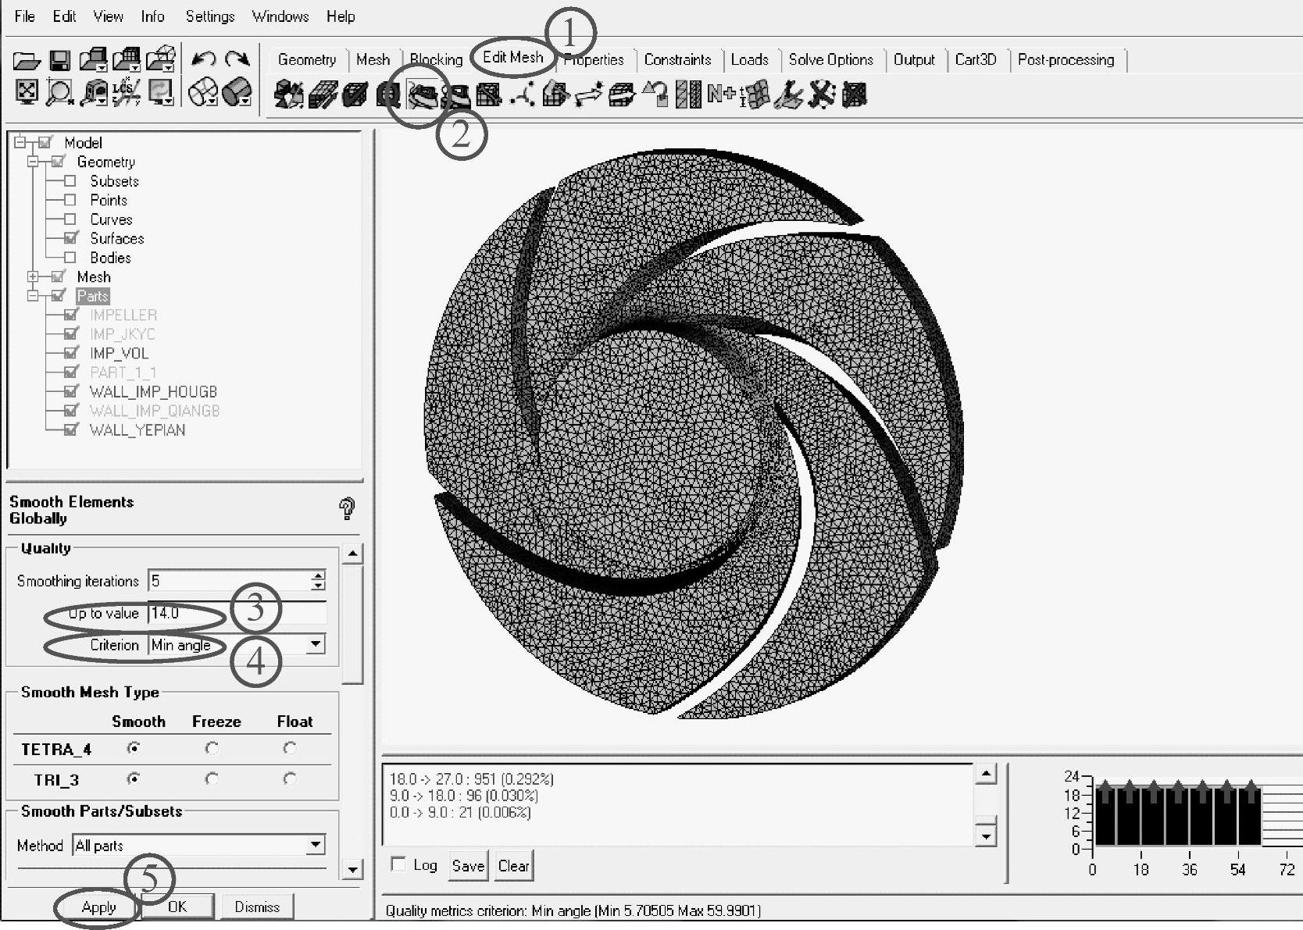Switch to the Blocking tab

(x=436, y=60)
